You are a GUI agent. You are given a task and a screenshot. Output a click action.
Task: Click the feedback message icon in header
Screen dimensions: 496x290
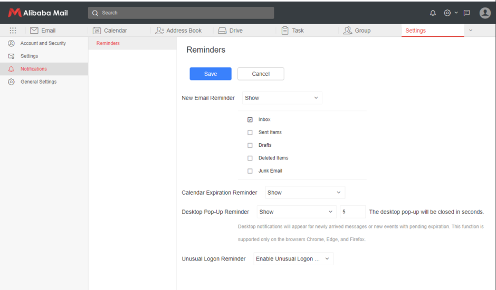pos(466,13)
